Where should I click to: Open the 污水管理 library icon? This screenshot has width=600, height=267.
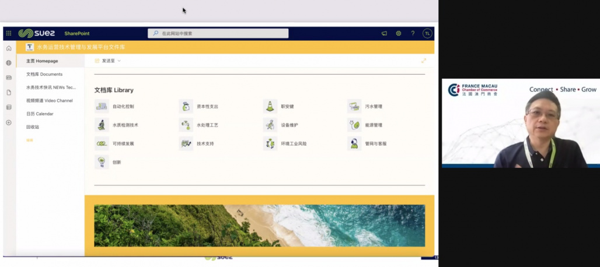[354, 106]
